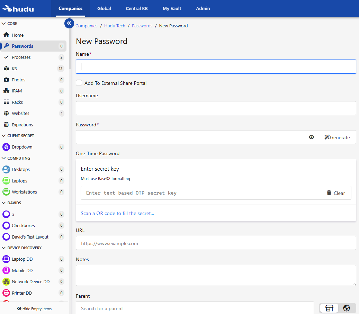Click David's Test Layout circle icon

[6, 236]
